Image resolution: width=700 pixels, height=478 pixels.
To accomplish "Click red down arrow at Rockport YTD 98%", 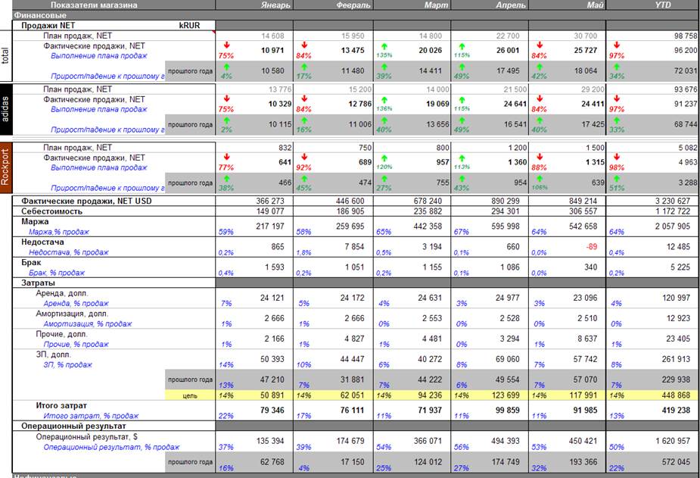I will pyautogui.click(x=614, y=158).
